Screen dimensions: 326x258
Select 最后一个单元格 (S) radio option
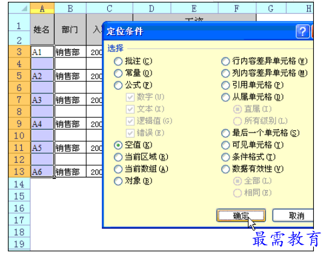[x=225, y=133]
